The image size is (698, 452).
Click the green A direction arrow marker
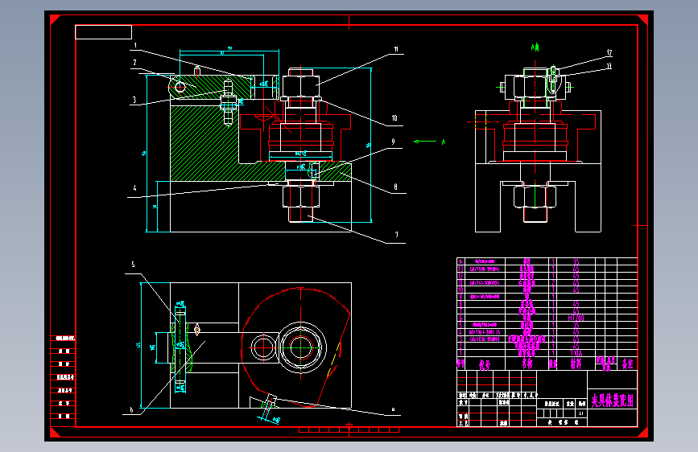(425, 142)
